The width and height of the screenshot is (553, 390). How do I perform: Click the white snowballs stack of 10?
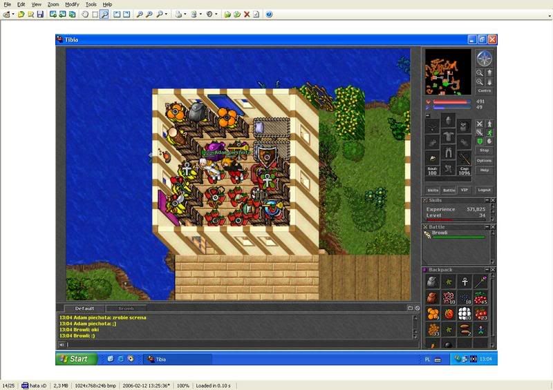tap(465, 313)
